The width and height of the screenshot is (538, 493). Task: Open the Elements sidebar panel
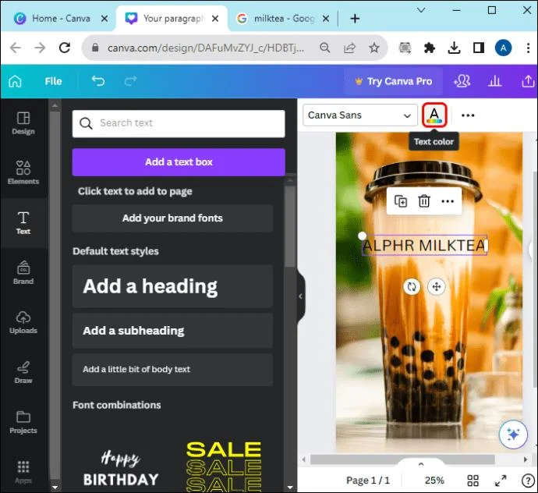pyautogui.click(x=23, y=172)
